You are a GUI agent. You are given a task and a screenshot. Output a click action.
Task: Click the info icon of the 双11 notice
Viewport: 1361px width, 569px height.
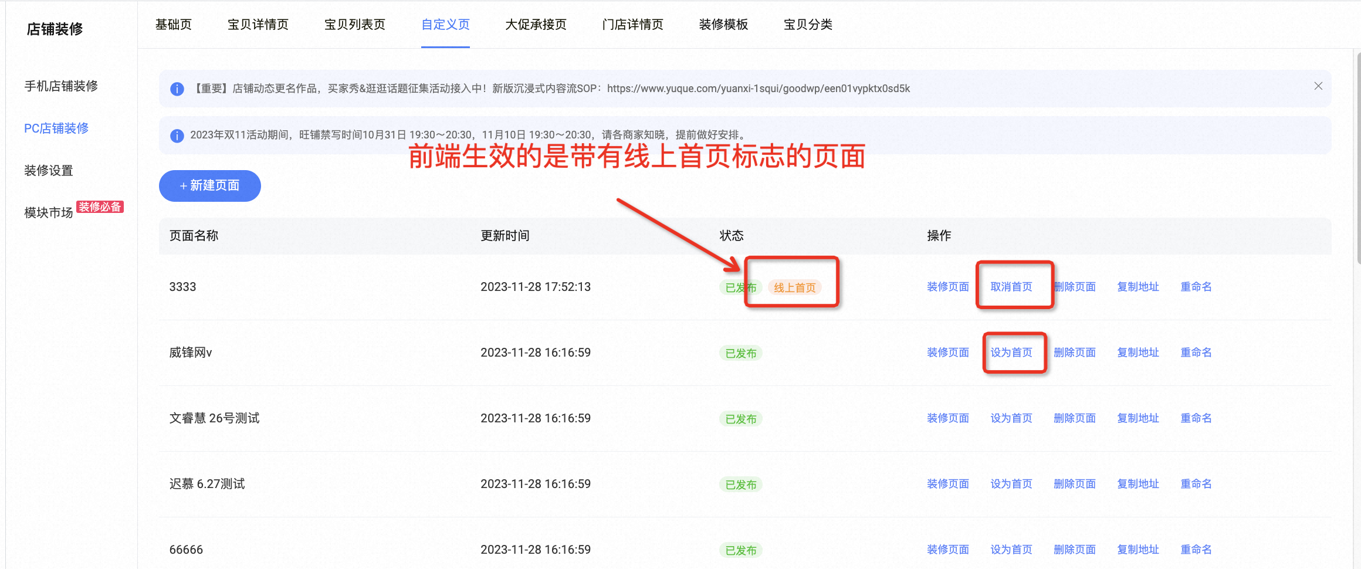point(177,136)
